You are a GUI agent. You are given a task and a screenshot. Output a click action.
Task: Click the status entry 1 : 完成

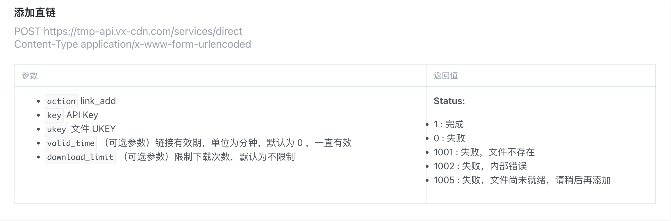(x=448, y=124)
